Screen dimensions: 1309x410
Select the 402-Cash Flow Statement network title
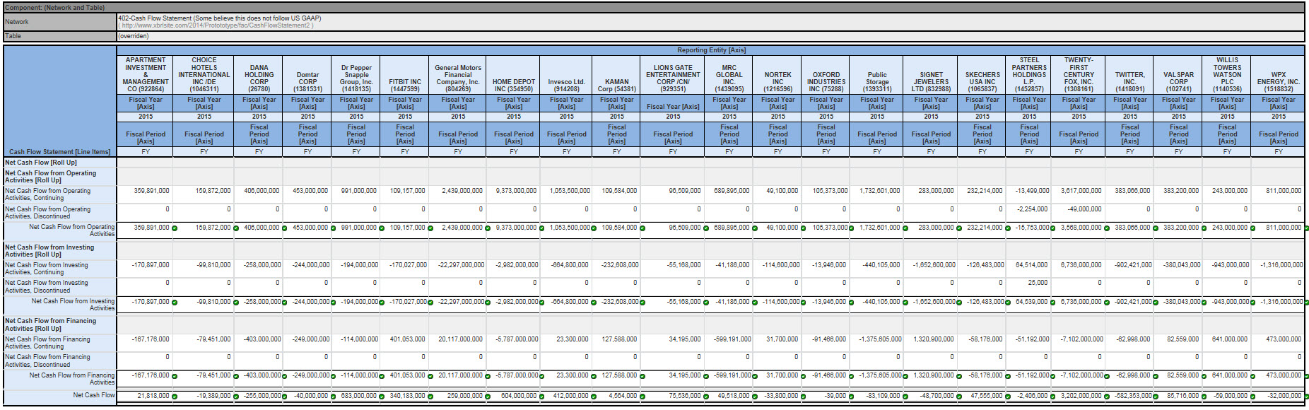pyautogui.click(x=220, y=18)
